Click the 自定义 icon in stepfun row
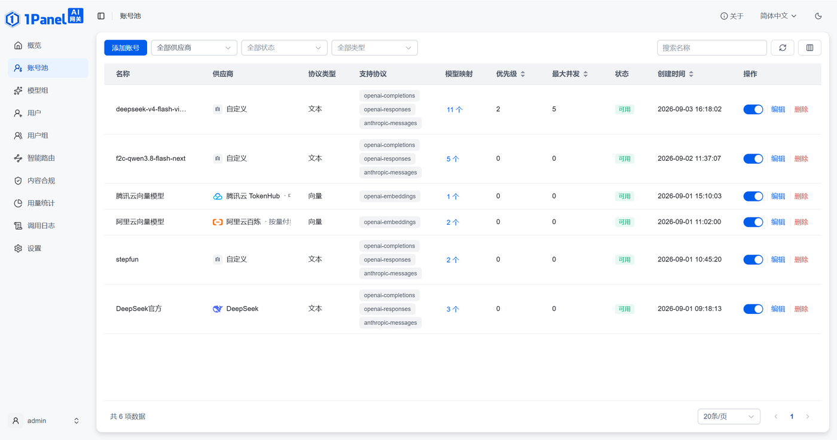 pos(218,259)
